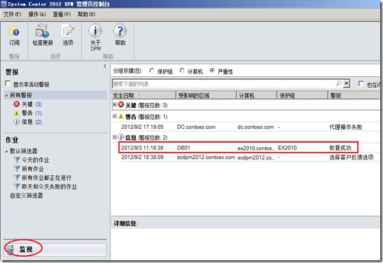Open 关于 DPM info icon
Image resolution: width=383 pixels, height=263 pixels.
tap(95, 31)
